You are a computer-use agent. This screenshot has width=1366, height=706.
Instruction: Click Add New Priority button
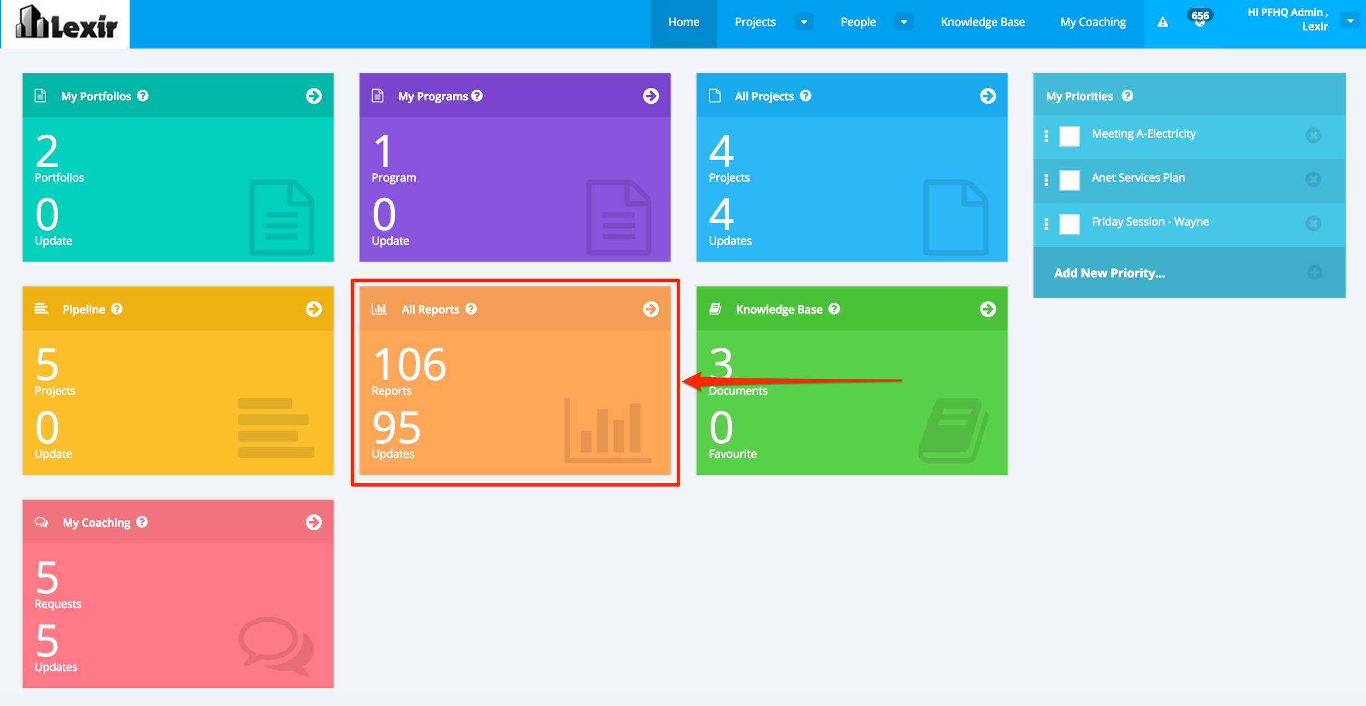click(x=1109, y=273)
